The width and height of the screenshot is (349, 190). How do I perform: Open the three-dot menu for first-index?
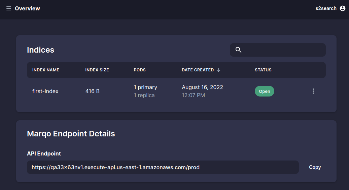point(314,91)
